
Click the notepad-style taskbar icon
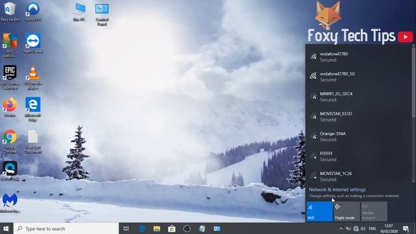click(201, 228)
